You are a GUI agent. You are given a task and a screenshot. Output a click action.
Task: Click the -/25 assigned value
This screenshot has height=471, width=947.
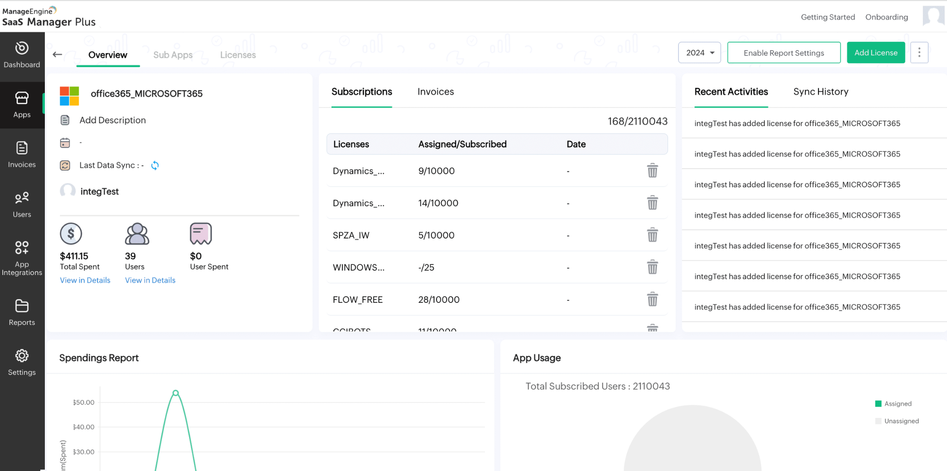[426, 268]
